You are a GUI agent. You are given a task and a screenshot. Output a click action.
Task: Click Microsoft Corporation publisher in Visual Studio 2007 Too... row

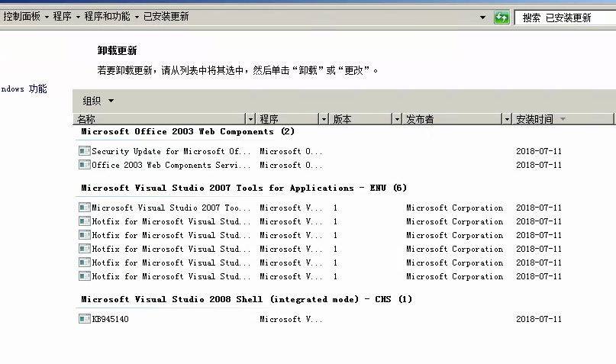454,208
